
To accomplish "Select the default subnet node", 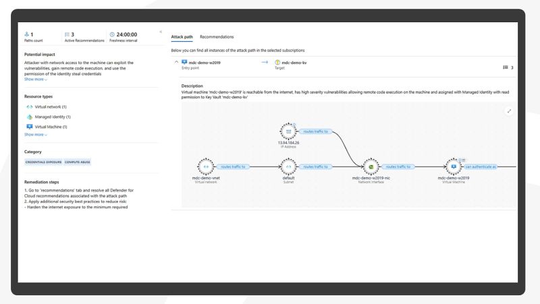I will click(289, 166).
